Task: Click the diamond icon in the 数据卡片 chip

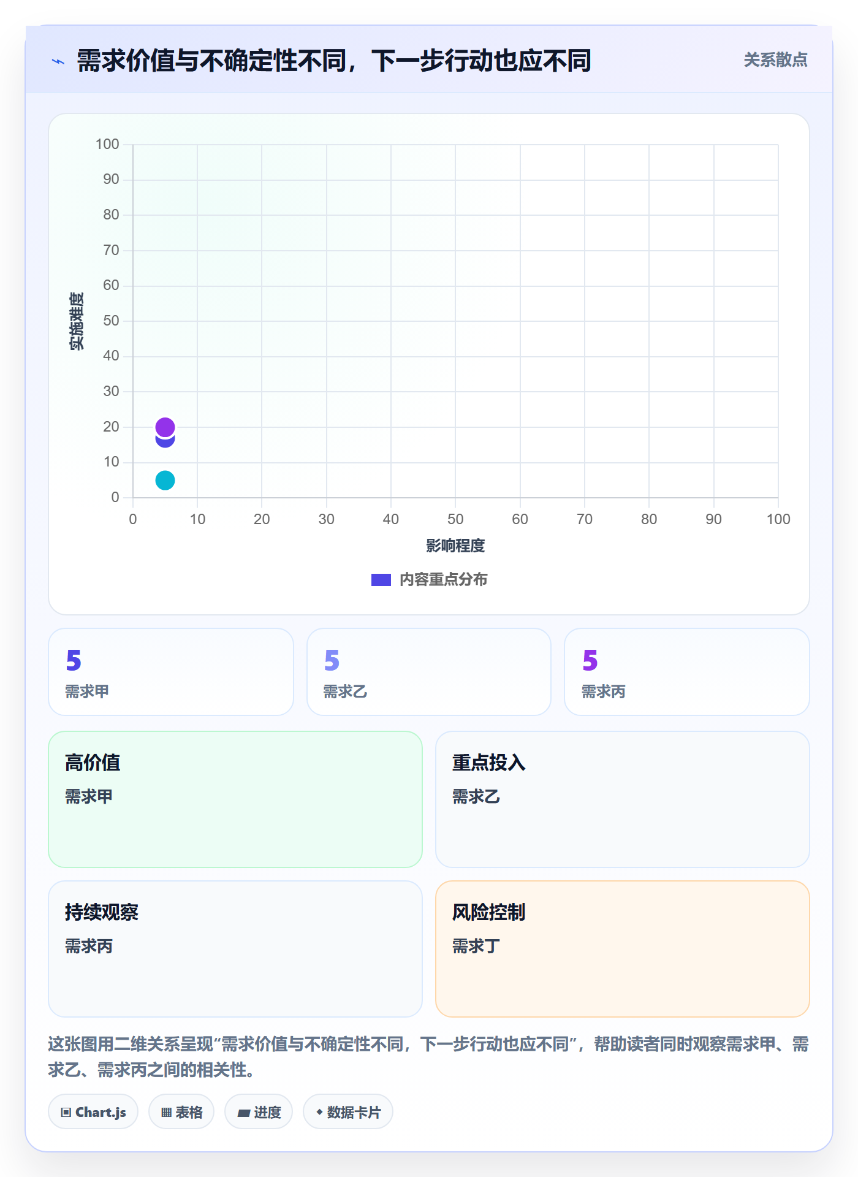Action: pyautogui.click(x=319, y=1111)
